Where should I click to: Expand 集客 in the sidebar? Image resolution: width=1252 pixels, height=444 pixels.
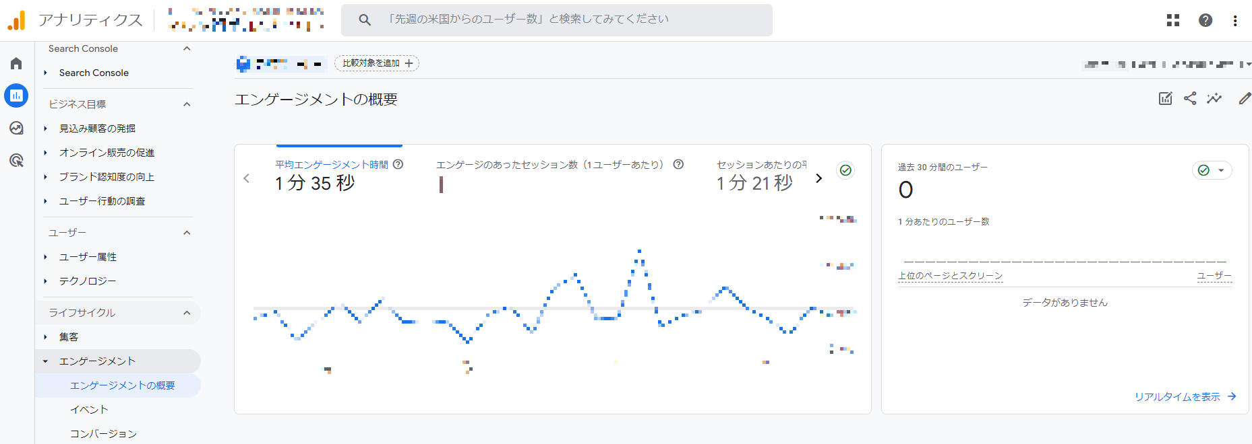coord(45,337)
